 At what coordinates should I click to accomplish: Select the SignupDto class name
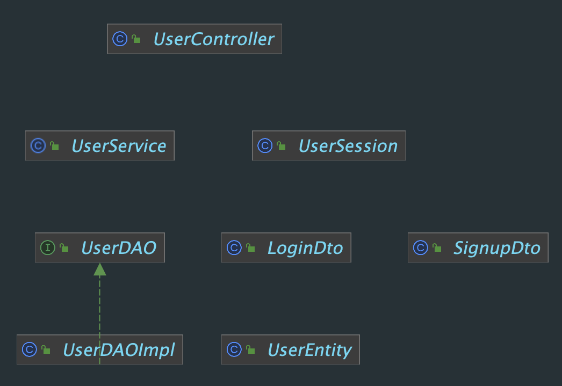tap(497, 249)
